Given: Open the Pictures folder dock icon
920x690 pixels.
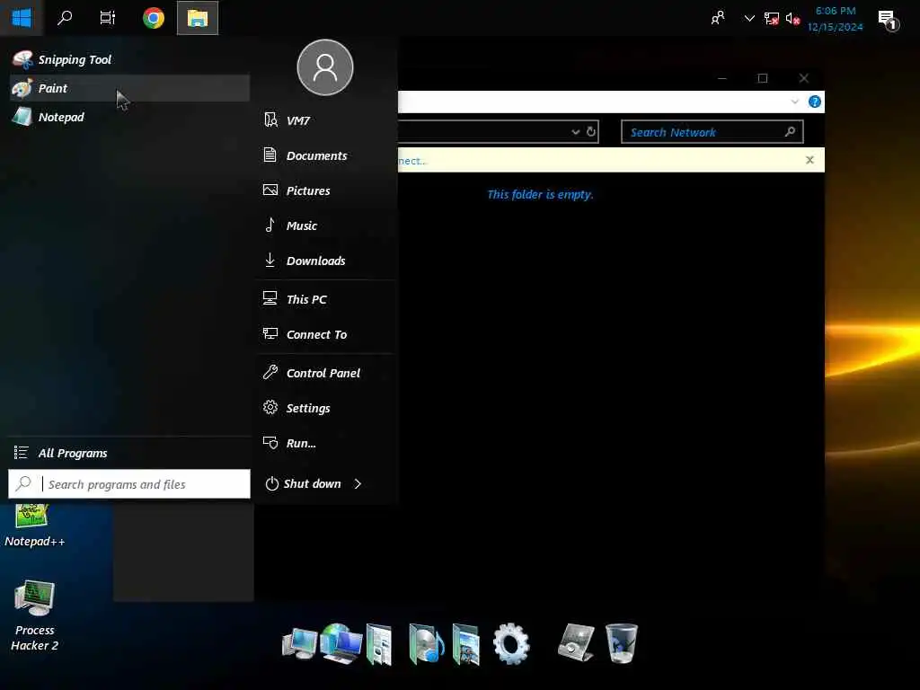Looking at the screenshot, I should 466,645.
